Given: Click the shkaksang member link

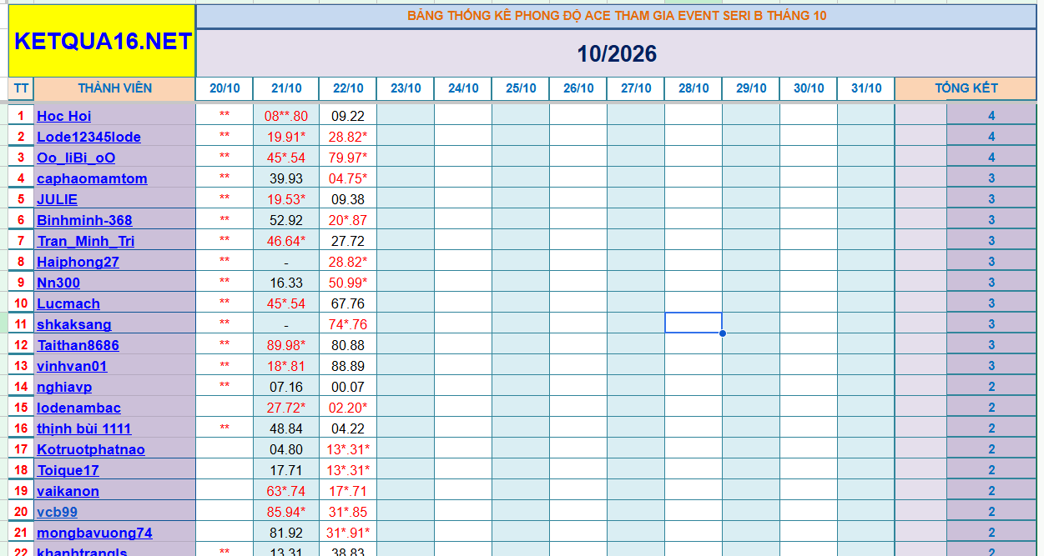Looking at the screenshot, I should point(74,324).
